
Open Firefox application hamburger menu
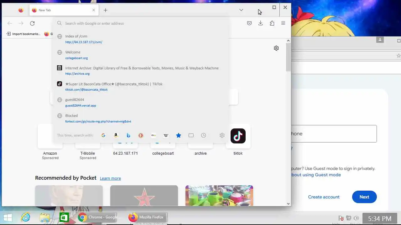283,23
